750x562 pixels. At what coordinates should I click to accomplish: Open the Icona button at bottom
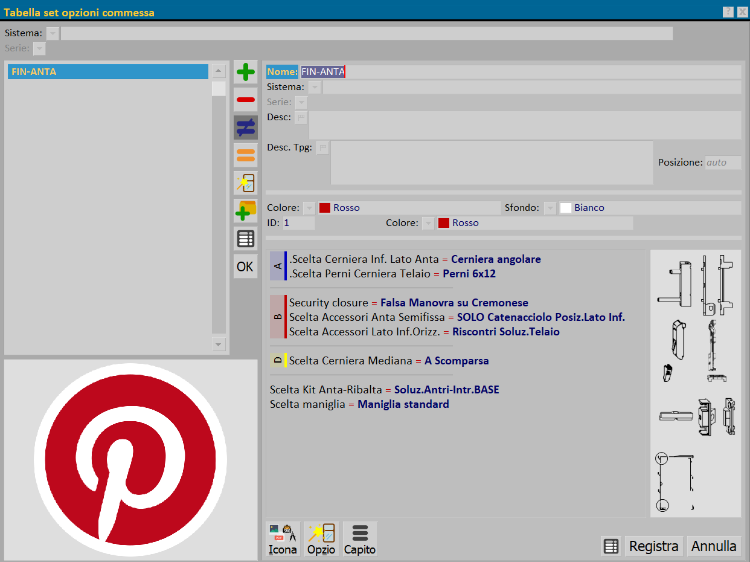283,539
